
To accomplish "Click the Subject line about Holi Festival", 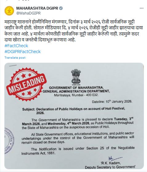I will (74, 111).
